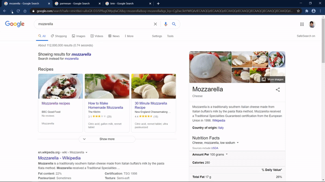Open Google account avatar menu
The height and width of the screenshot is (182, 325).
tap(312, 24)
